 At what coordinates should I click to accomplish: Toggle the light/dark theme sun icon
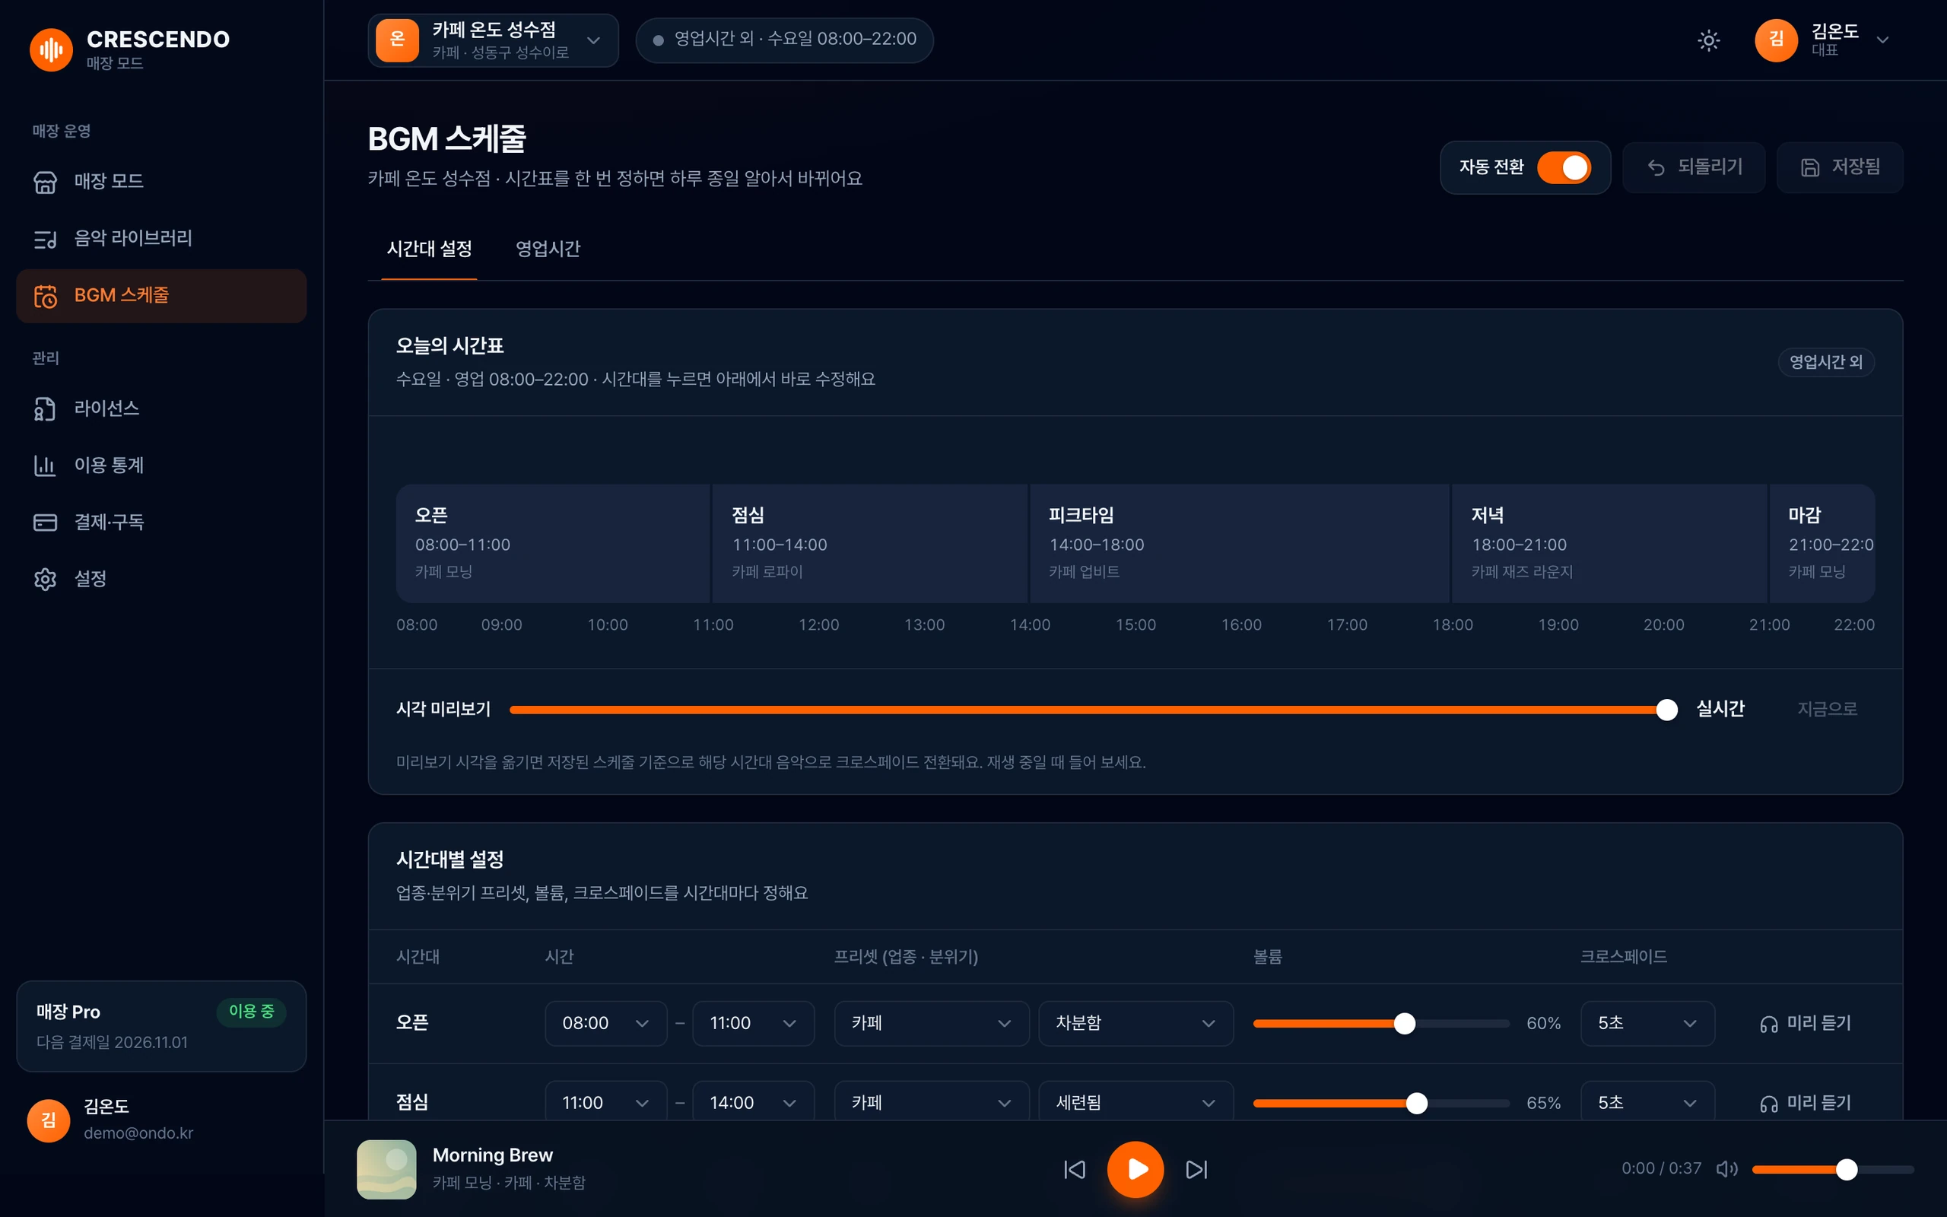click(1708, 40)
